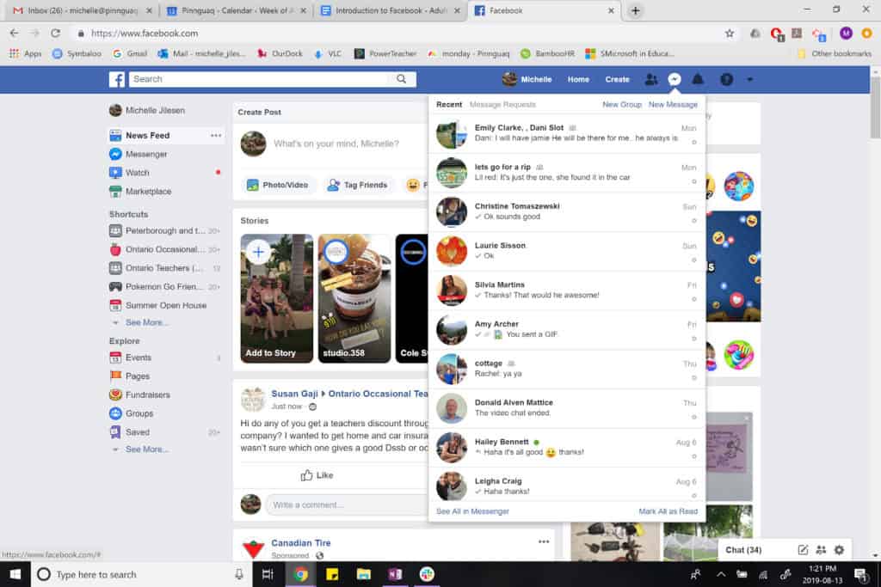This screenshot has height=587, width=881.
Task: Toggle read status dot on Amy Archer row
Action: tap(694, 339)
